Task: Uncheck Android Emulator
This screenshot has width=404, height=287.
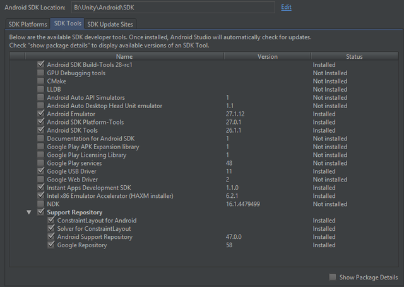Action: click(x=40, y=114)
